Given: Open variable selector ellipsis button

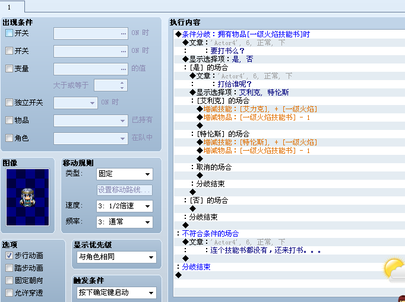Looking at the screenshot, I should [x=124, y=69].
